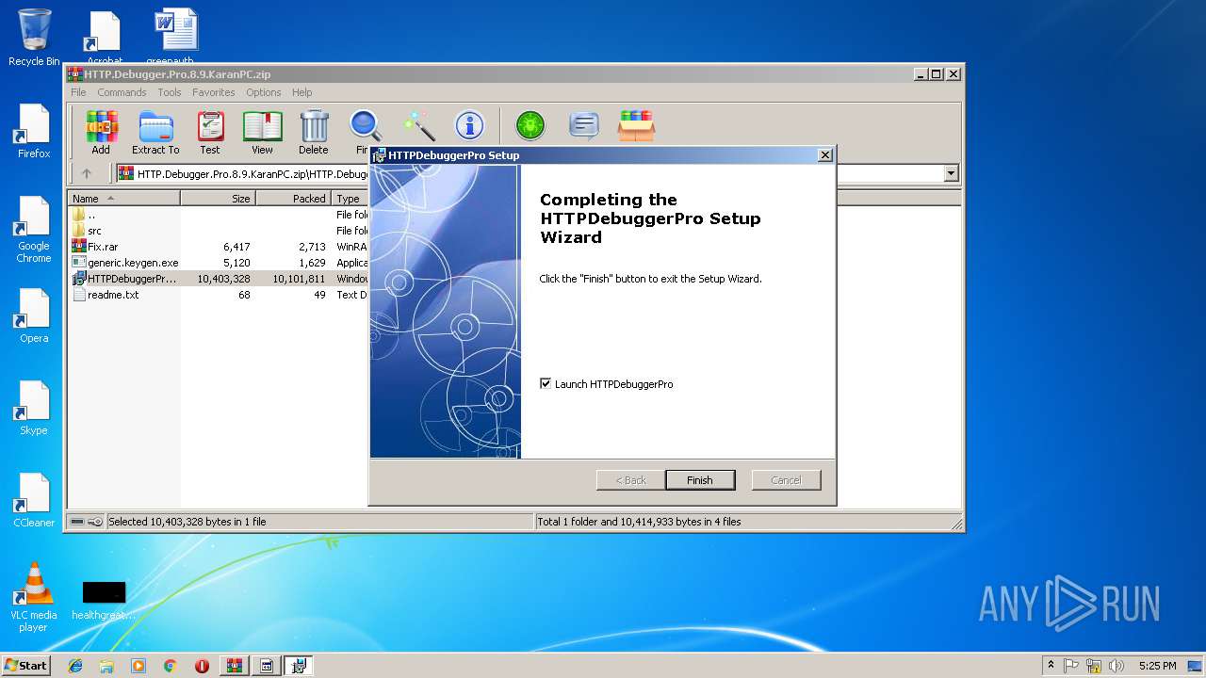Click WinRAR taskbar button
The image size is (1206, 678).
(x=235, y=666)
